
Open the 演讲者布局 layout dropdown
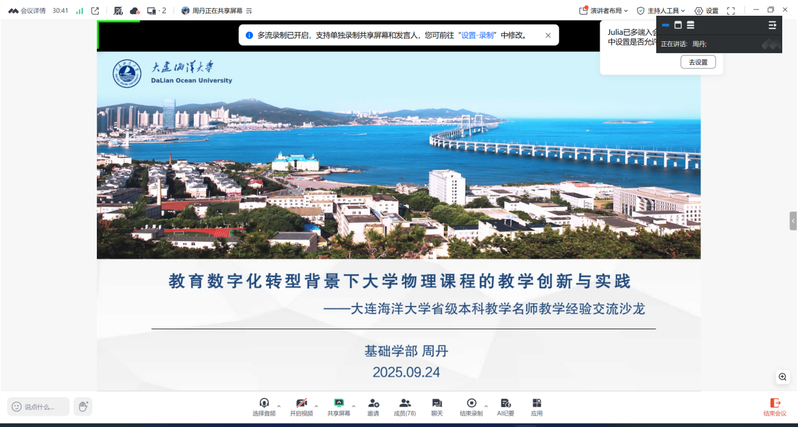(603, 10)
